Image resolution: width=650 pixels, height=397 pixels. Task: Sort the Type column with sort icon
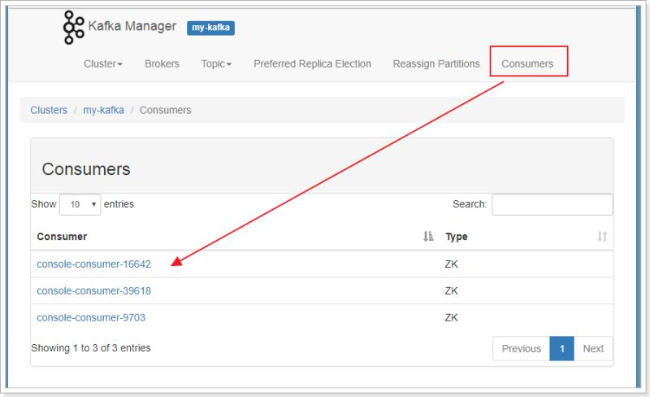(602, 237)
